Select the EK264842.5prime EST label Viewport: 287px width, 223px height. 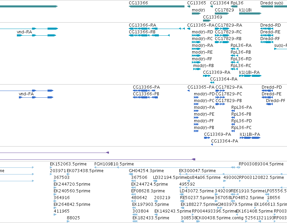[72, 204]
